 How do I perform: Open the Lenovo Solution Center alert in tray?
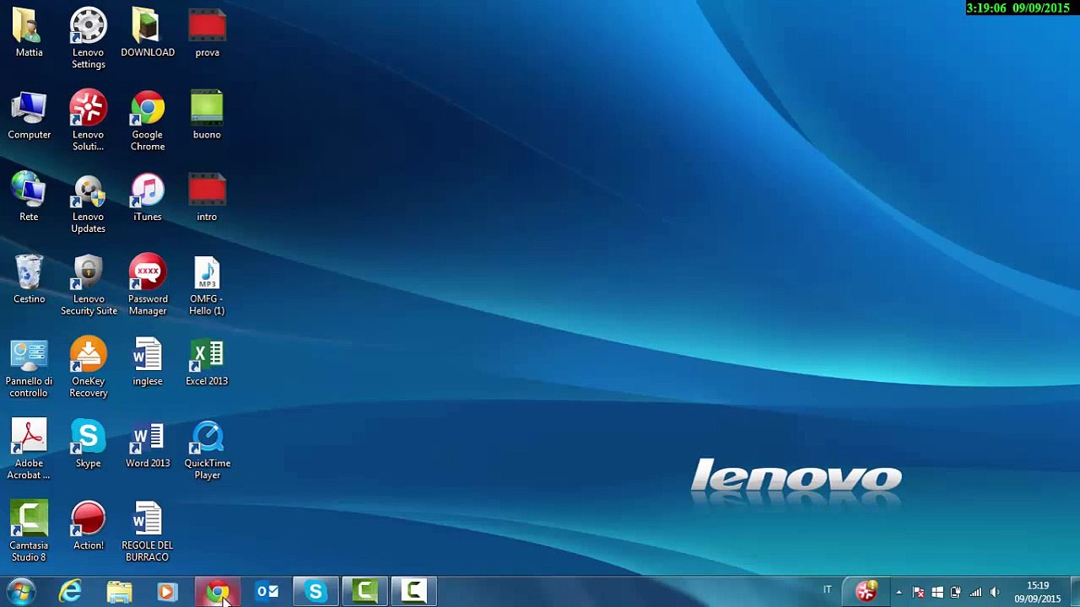(866, 592)
